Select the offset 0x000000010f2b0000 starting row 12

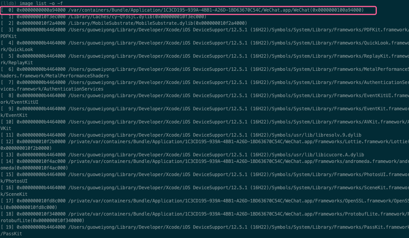41,142
